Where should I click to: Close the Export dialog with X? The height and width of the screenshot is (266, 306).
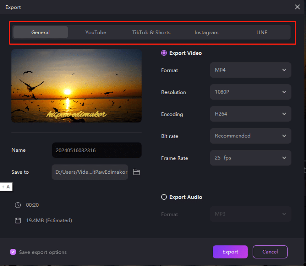click(297, 7)
